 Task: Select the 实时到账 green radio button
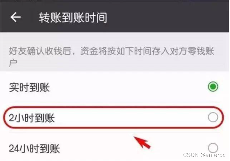tap(213, 87)
